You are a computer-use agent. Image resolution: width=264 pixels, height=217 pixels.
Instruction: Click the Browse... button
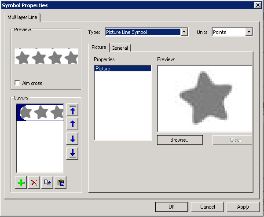pyautogui.click(x=180, y=140)
